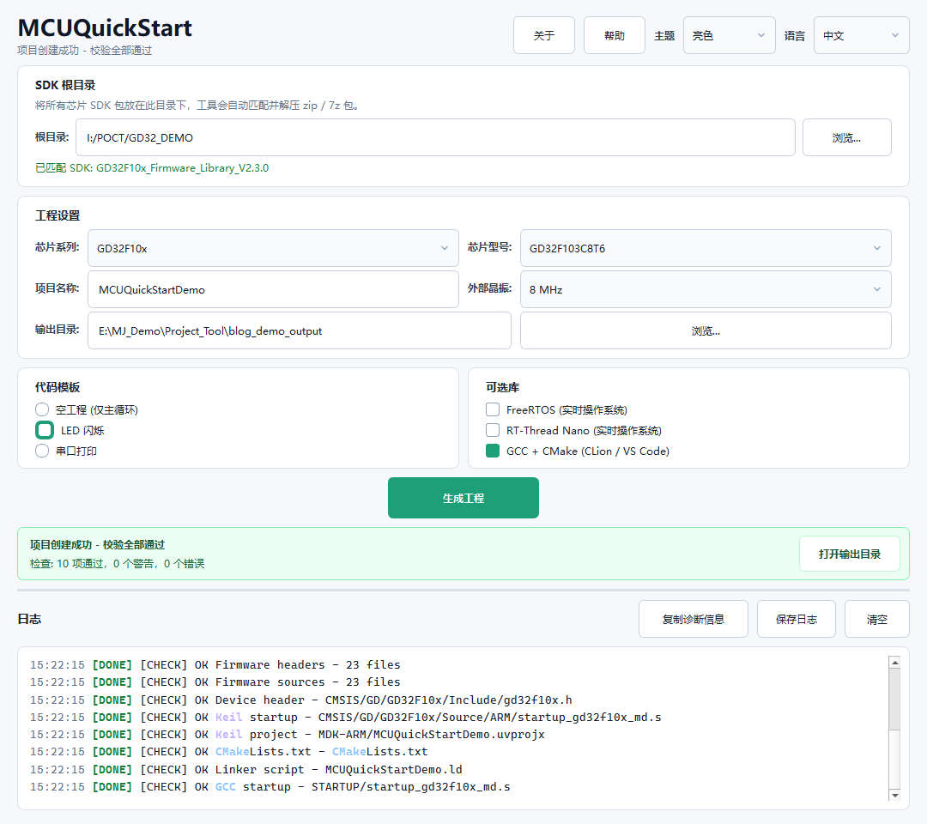The image size is (927, 824).
Task: Click the log line 'Firmware headers - 23 files'
Action: 215,665
